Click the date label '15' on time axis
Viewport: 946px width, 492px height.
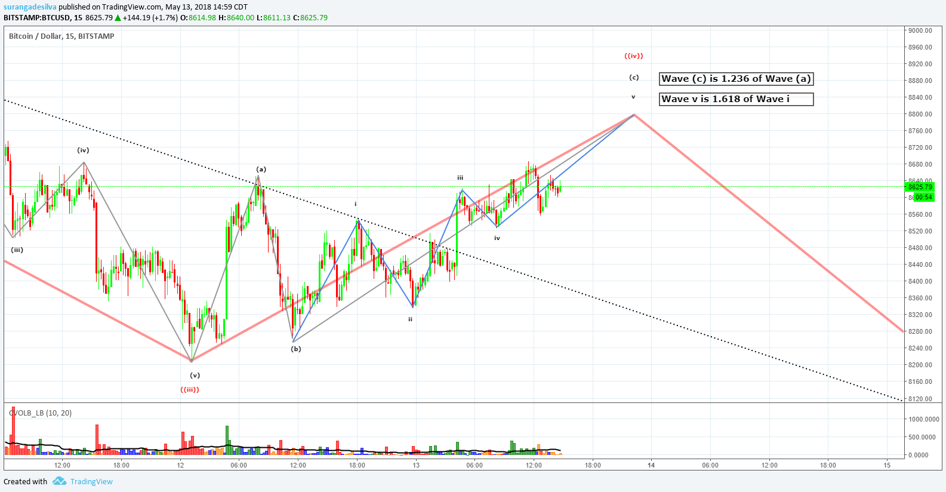887,465
